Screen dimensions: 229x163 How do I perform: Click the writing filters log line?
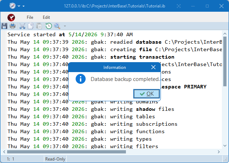pos(83,146)
